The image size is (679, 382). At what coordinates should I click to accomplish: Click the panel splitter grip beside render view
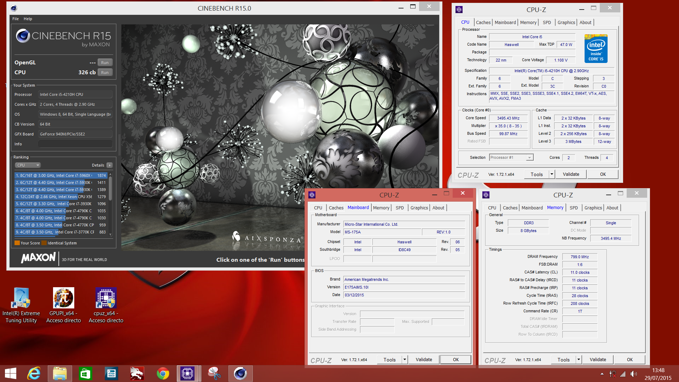(119, 145)
